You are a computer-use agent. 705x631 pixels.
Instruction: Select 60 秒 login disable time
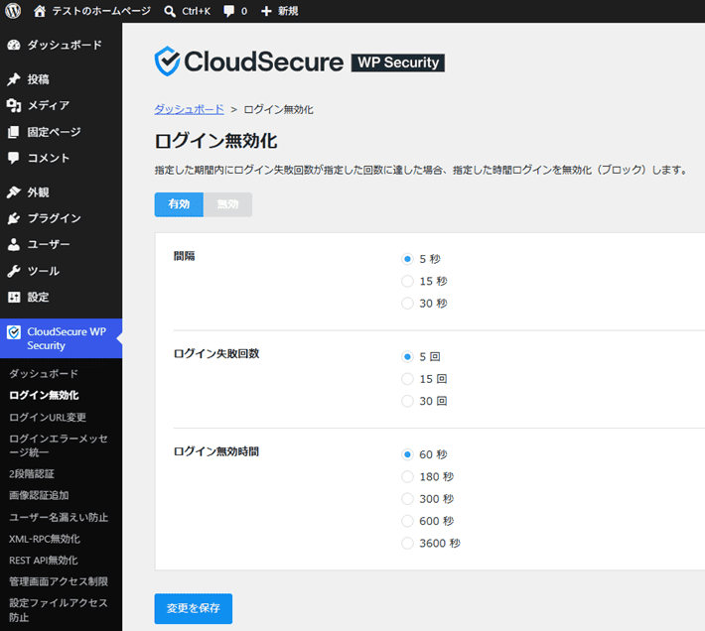click(x=407, y=454)
